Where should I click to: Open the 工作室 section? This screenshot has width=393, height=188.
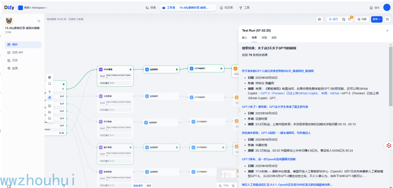pos(169,8)
